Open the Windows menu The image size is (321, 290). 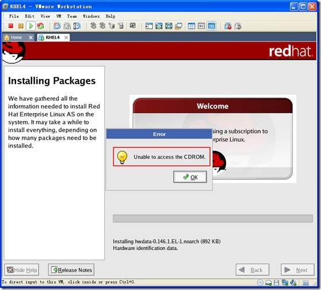pyautogui.click(x=91, y=16)
